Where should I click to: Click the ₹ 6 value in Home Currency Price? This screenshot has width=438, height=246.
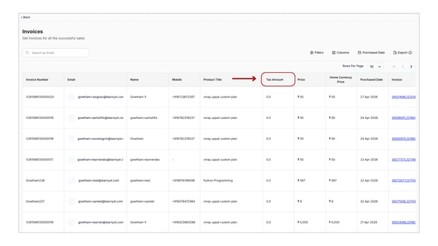coord(331,202)
